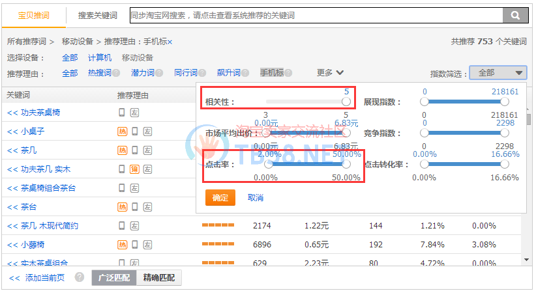Click help icon beside 同行词
The image size is (536, 291).
202,73
